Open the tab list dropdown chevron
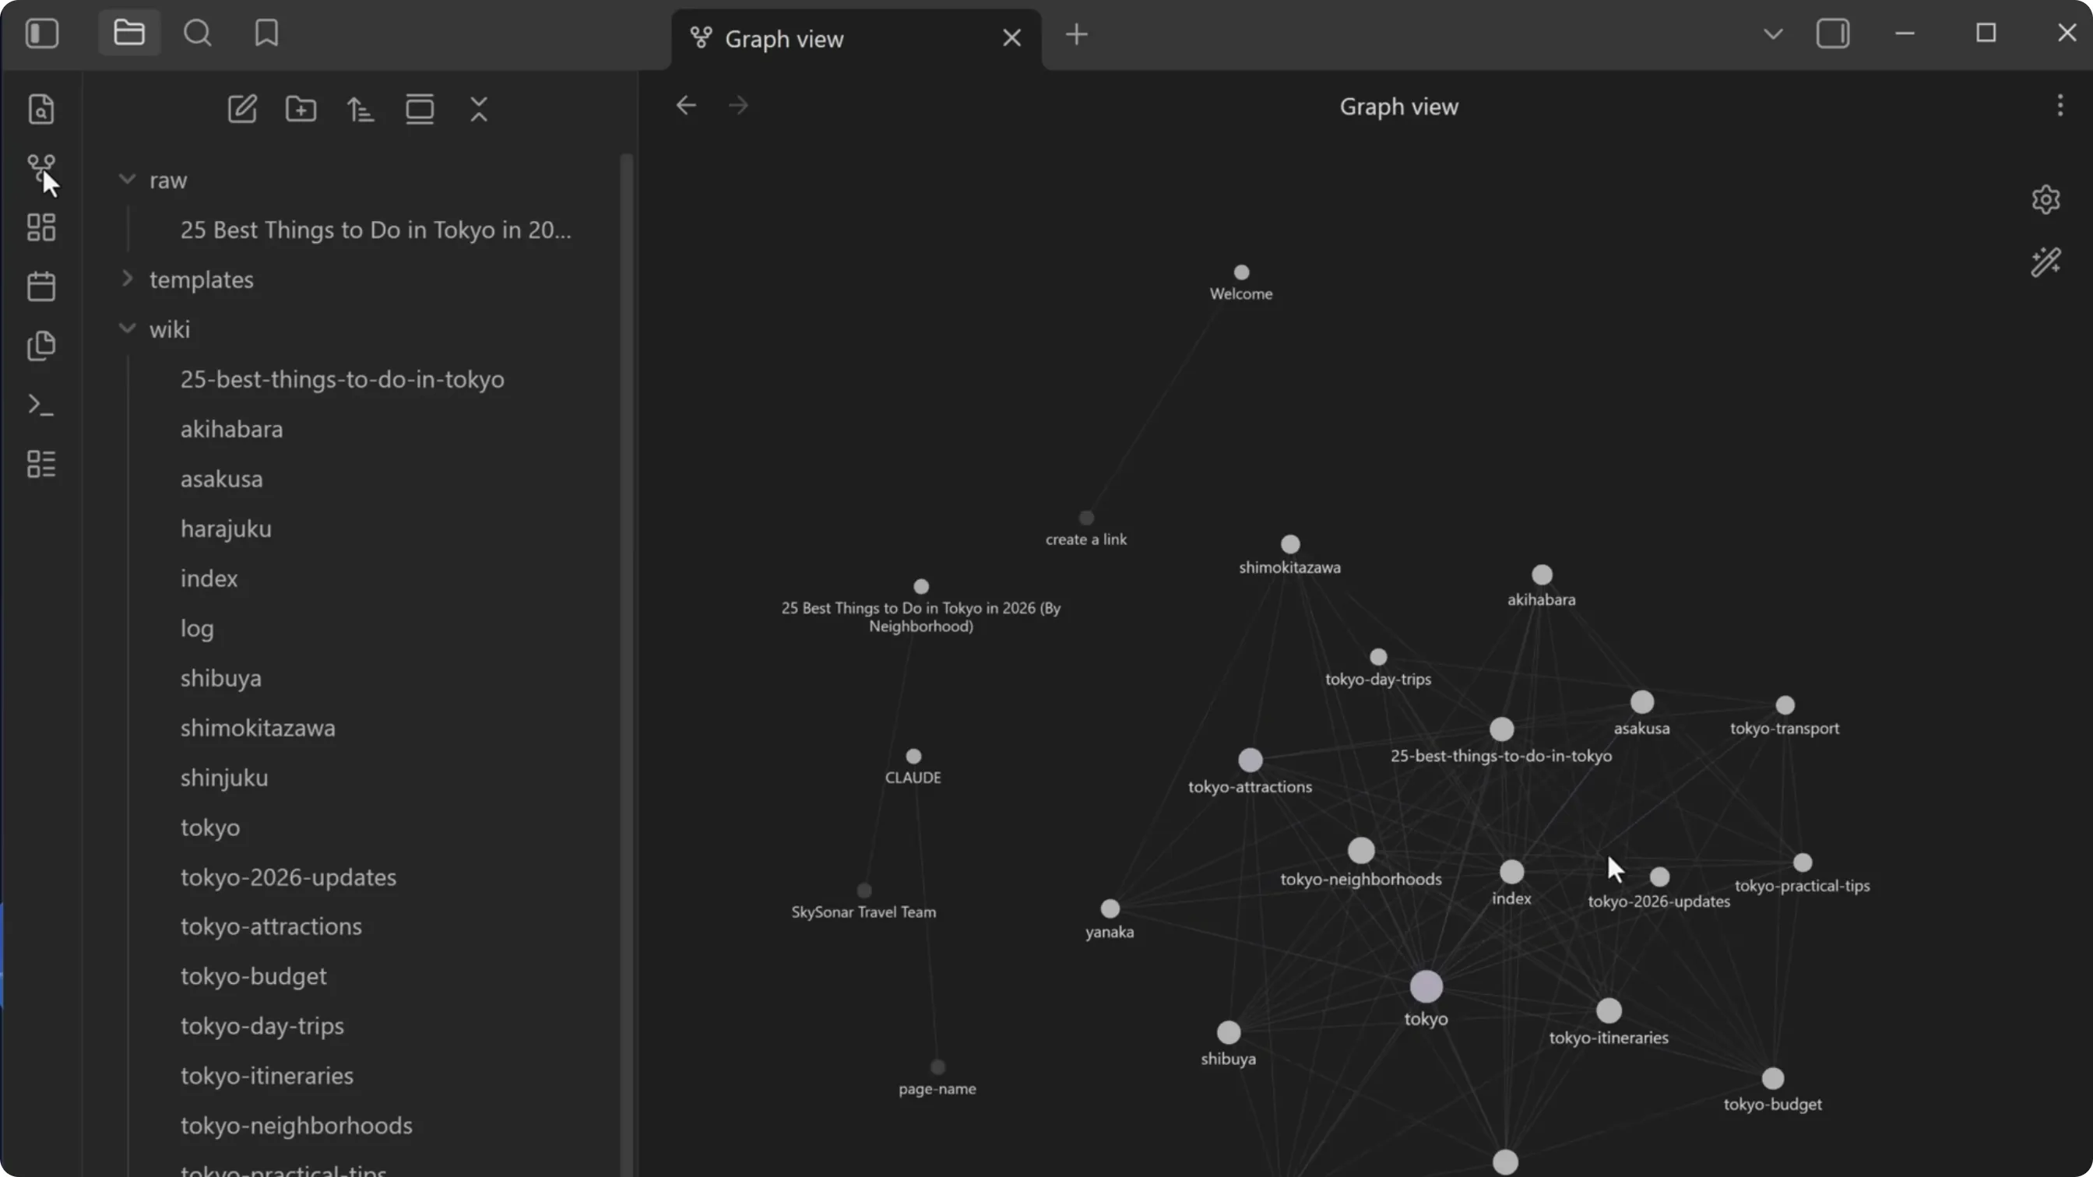 (1774, 34)
